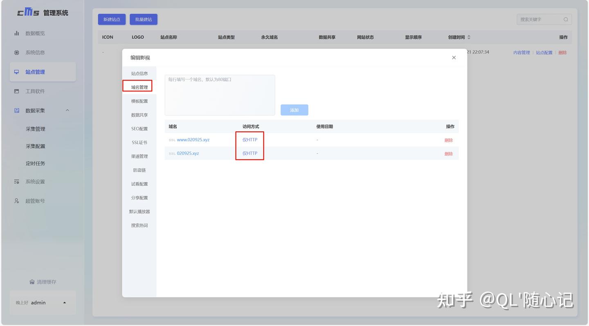This screenshot has height=326, width=589.
Task: Select 站点管理 in sidebar
Action: [43, 72]
